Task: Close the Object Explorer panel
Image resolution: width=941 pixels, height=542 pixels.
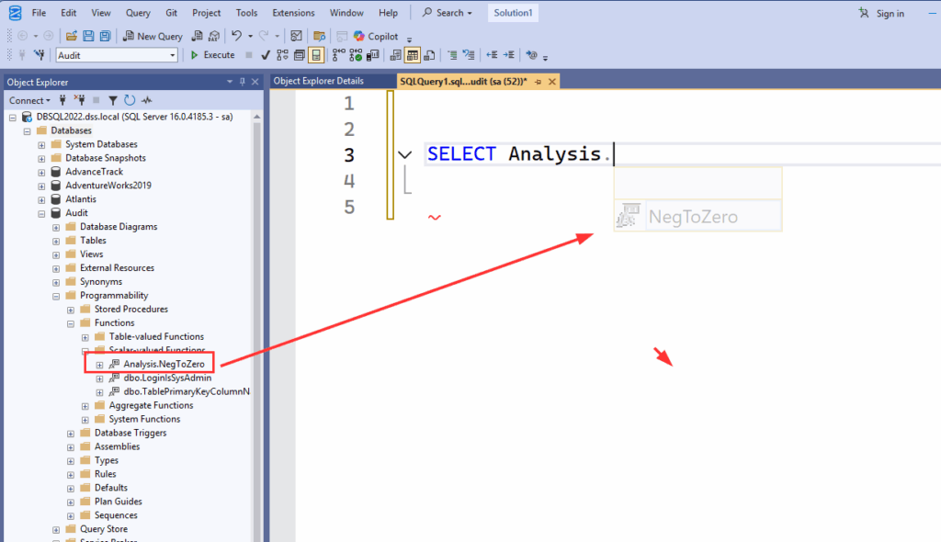Action: point(255,82)
